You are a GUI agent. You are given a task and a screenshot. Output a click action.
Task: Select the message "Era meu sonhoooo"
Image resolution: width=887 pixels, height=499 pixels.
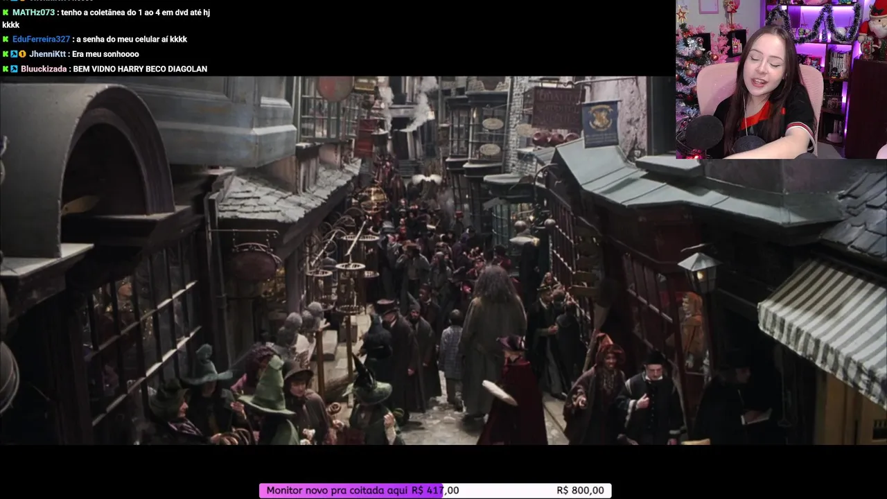click(105, 54)
